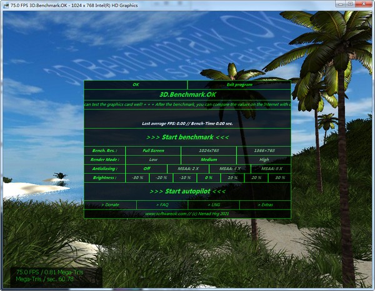Turn antialiasing Off
The width and height of the screenshot is (375, 291).
click(x=147, y=168)
